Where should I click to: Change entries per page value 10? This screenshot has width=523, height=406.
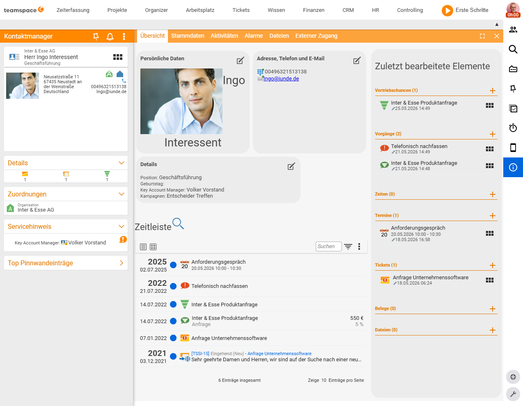tap(324, 381)
